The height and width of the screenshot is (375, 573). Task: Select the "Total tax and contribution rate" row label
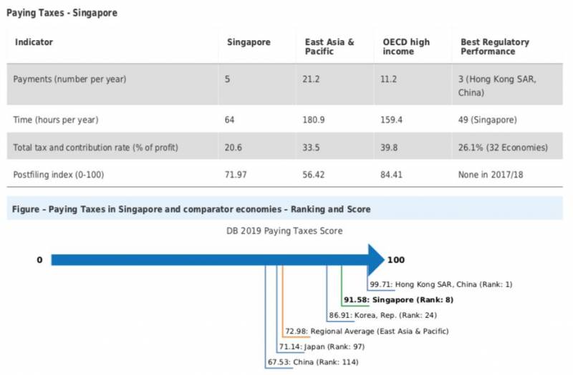[x=96, y=147]
